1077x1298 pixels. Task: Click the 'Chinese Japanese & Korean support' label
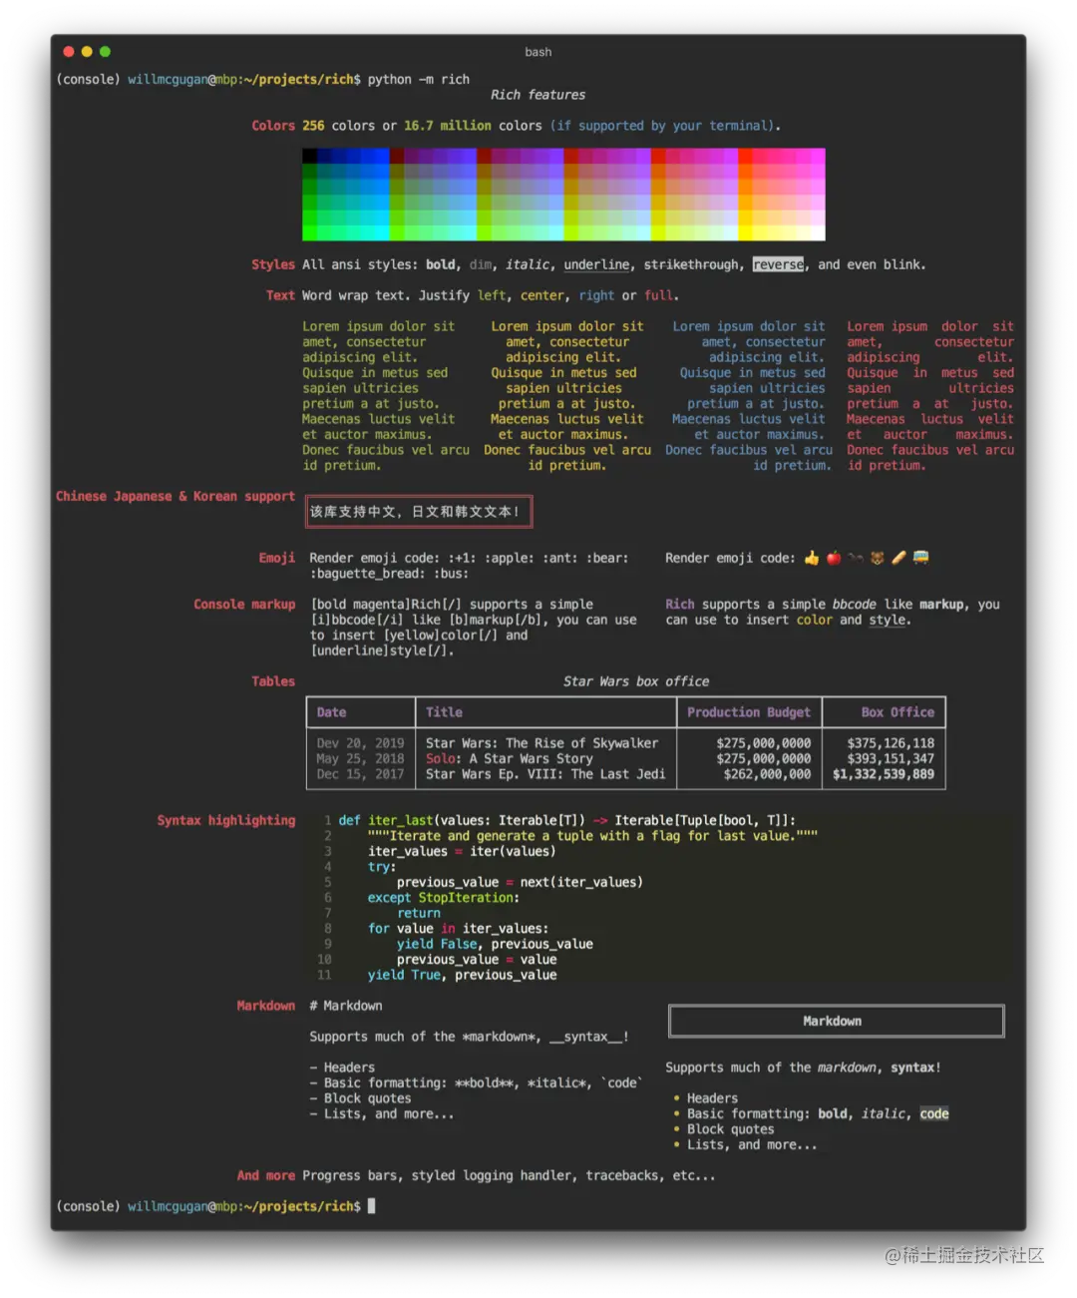point(176,496)
